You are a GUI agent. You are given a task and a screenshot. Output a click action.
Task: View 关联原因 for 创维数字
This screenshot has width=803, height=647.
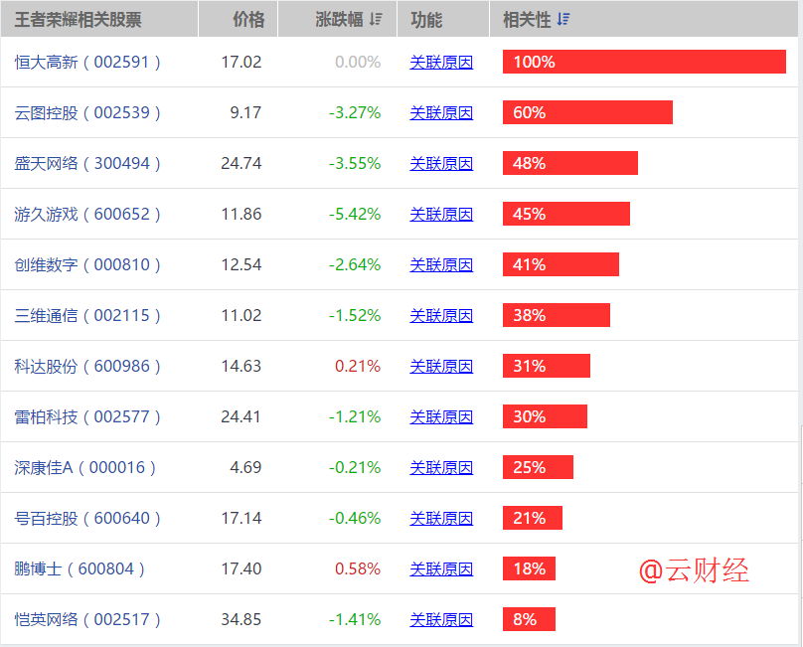coord(441,264)
